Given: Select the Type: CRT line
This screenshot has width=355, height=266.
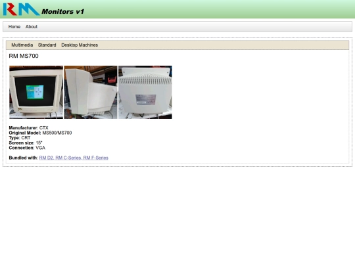Looking at the screenshot, I should (x=20, y=138).
